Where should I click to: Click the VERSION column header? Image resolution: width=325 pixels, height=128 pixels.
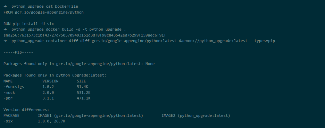50,81
